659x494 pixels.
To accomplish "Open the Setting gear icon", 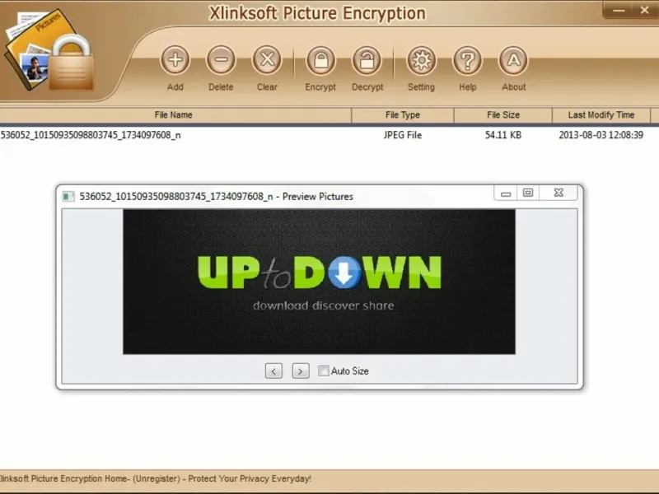I will click(x=421, y=60).
